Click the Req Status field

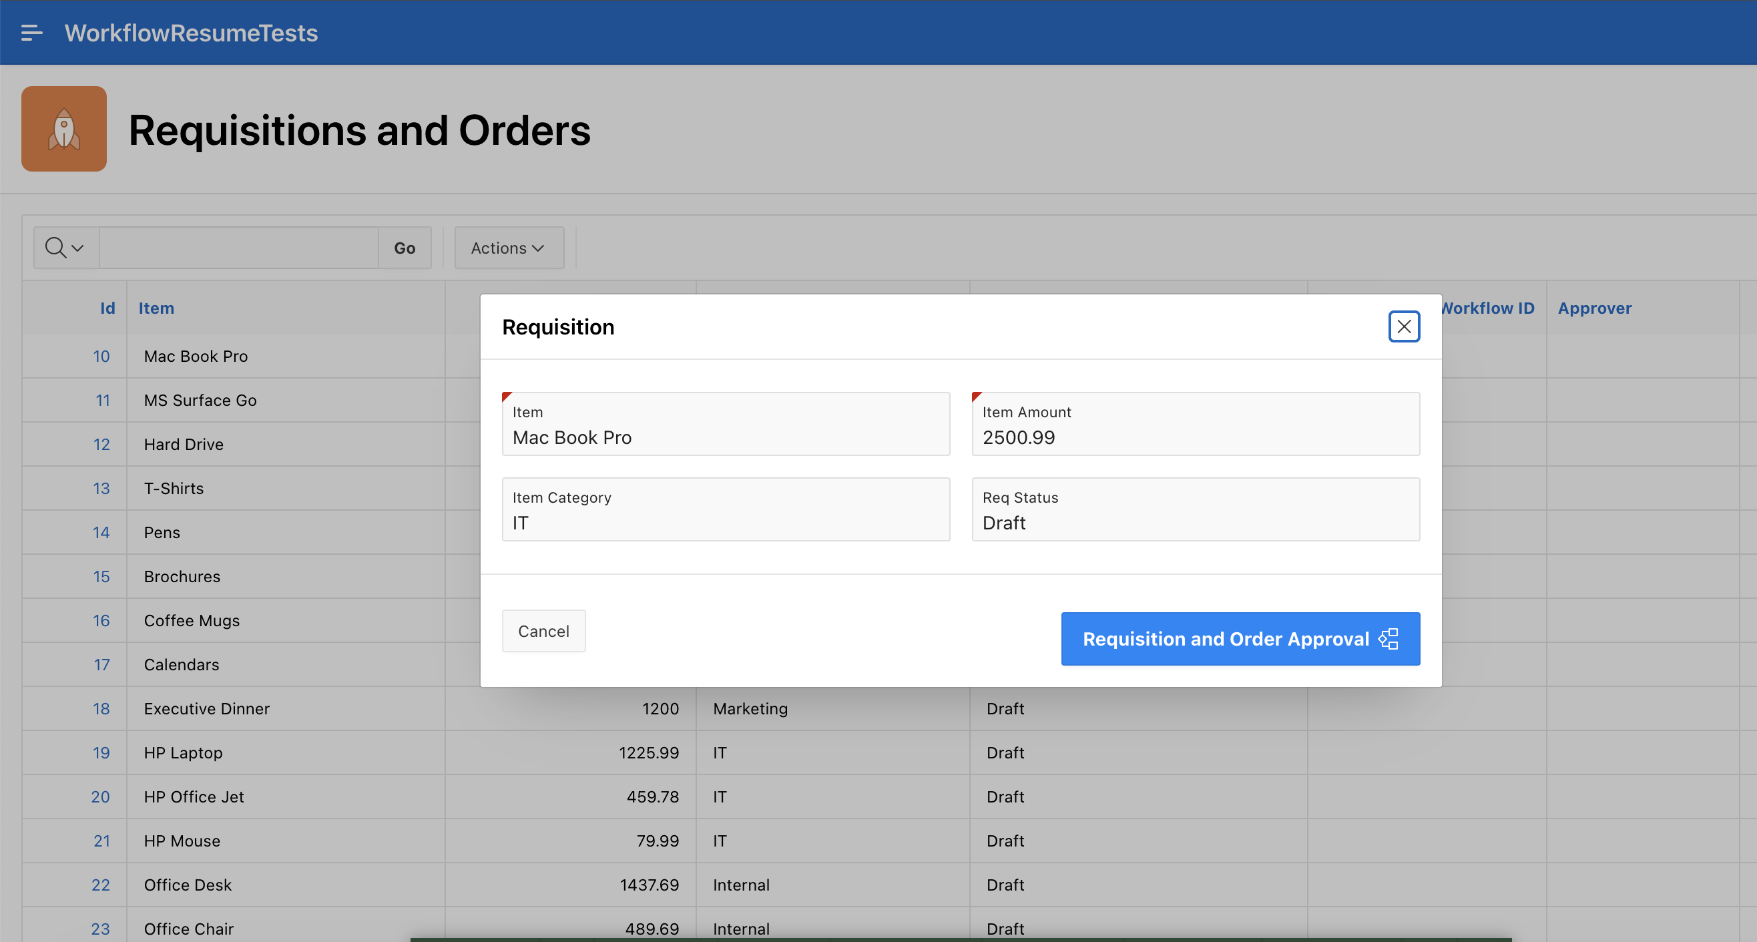pos(1195,522)
